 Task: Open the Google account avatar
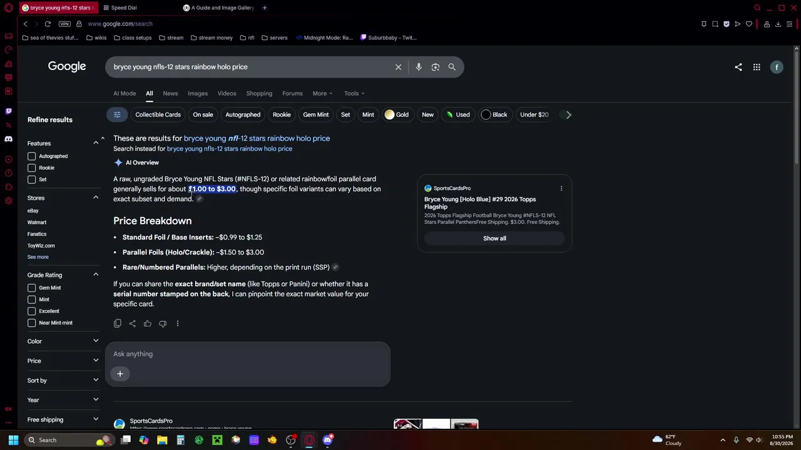point(777,67)
